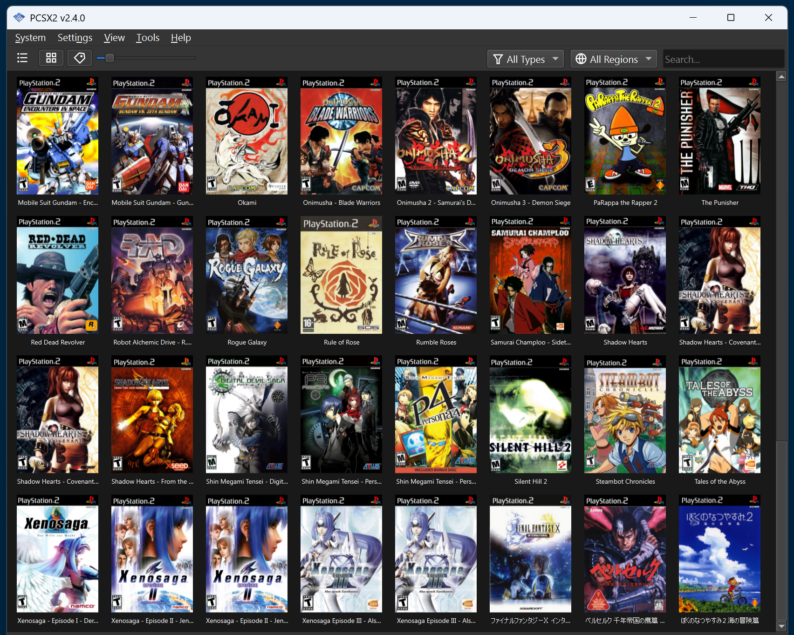This screenshot has height=635, width=794.
Task: Open the System menu
Action: tap(30, 38)
